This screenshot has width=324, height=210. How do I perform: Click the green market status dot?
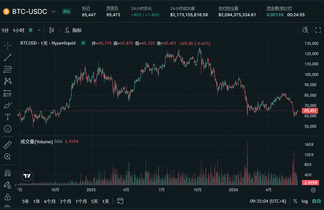83,43
